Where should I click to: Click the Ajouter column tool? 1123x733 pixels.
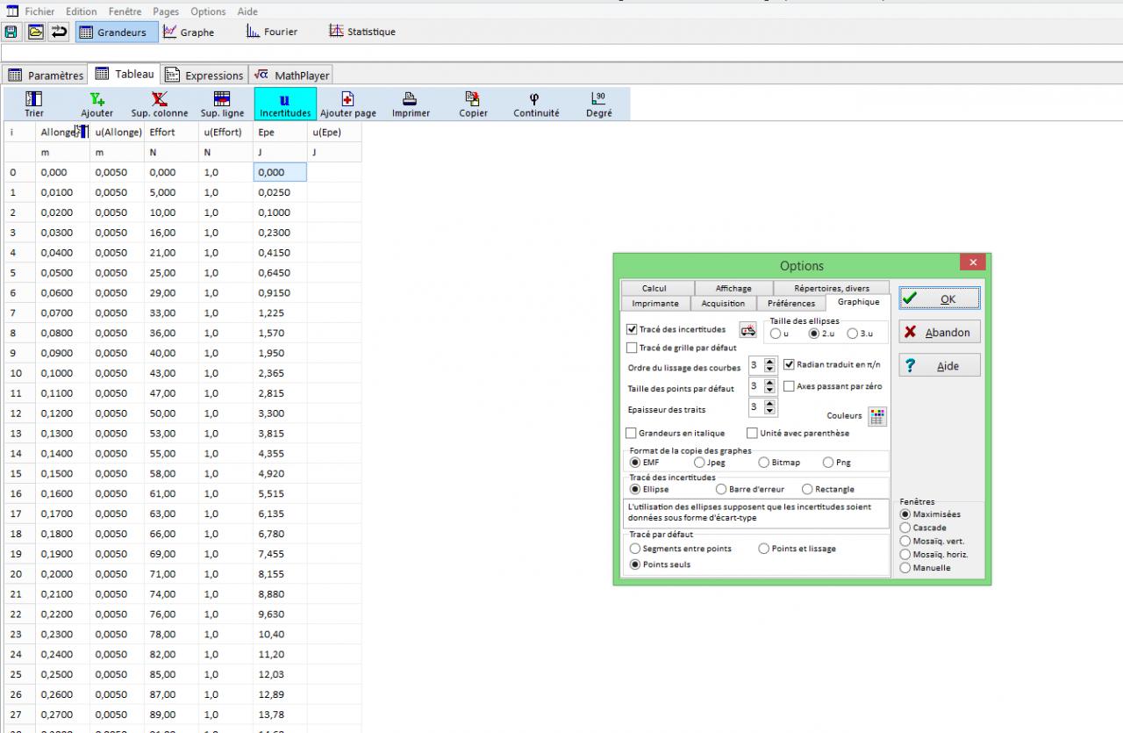(97, 104)
